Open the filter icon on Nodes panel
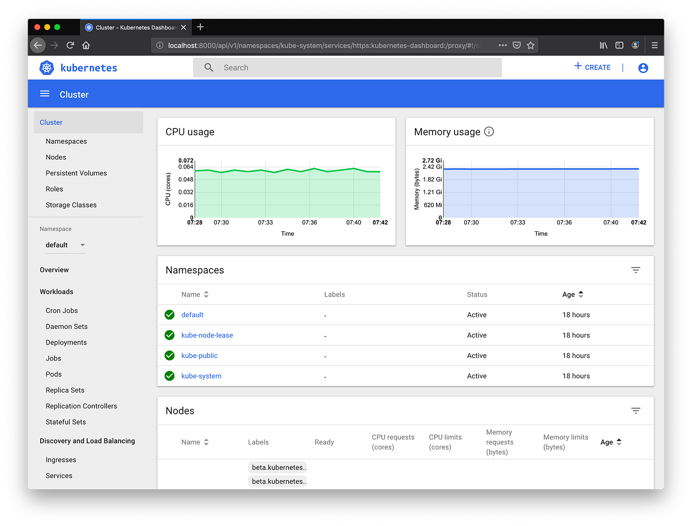The image size is (692, 526). coord(635,410)
